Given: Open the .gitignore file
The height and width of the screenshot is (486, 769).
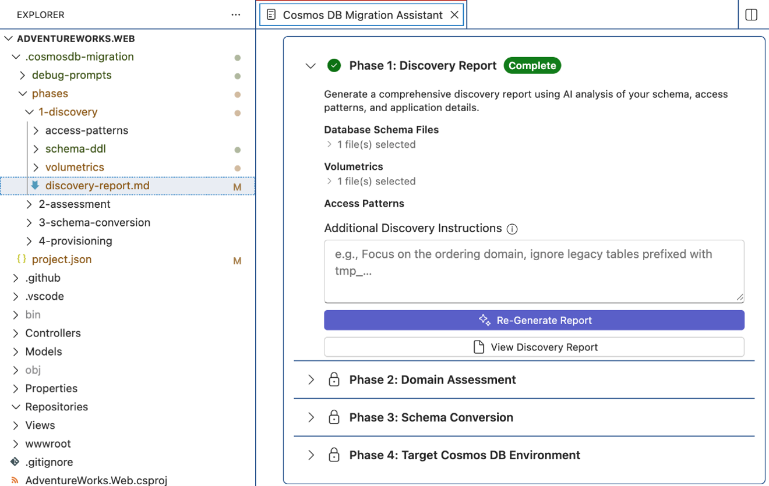Looking at the screenshot, I should point(49,462).
